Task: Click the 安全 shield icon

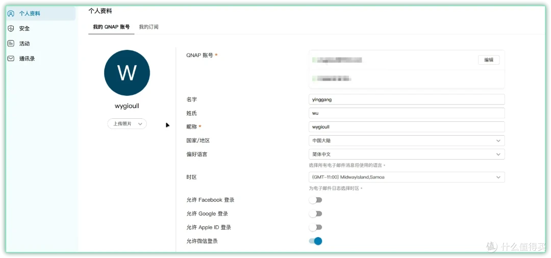Action: tap(11, 29)
